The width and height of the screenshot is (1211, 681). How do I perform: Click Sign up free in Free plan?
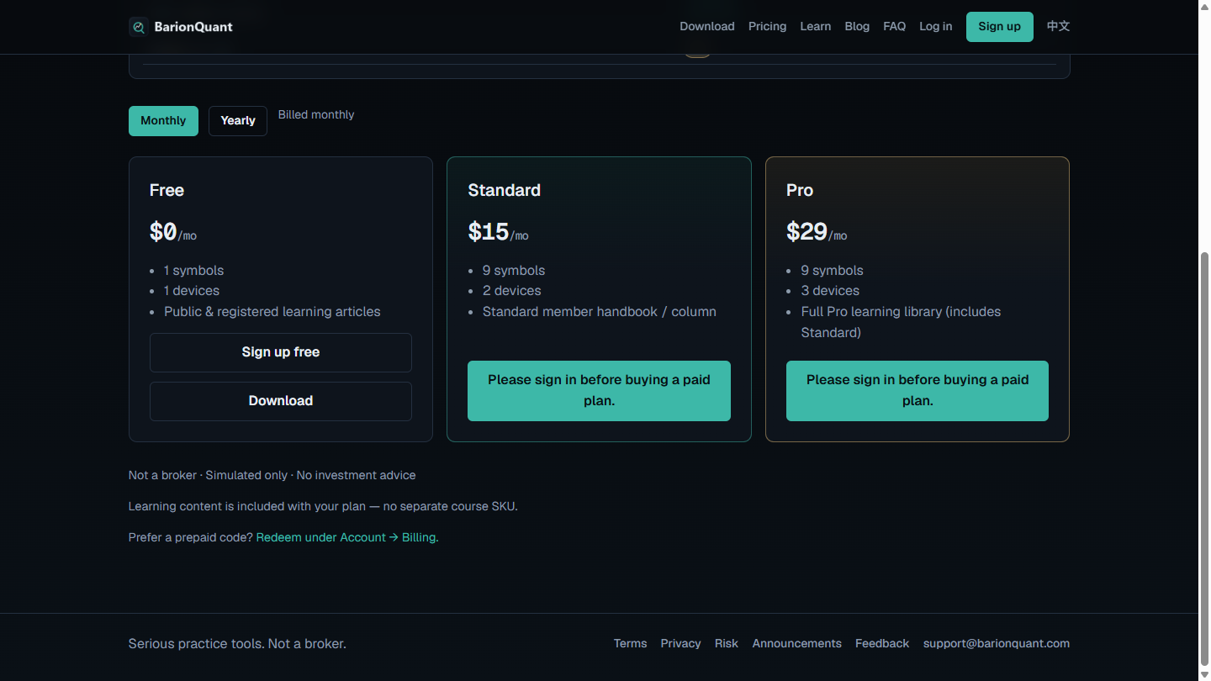point(281,352)
